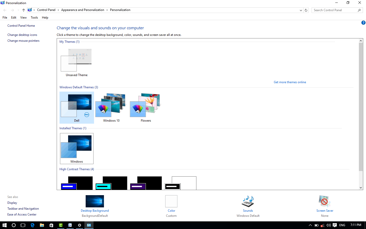The image size is (366, 229).
Task: Open the Sounds settings icon
Action: click(248, 201)
